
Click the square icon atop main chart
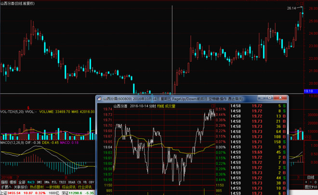pyautogui.click(x=302, y=3)
